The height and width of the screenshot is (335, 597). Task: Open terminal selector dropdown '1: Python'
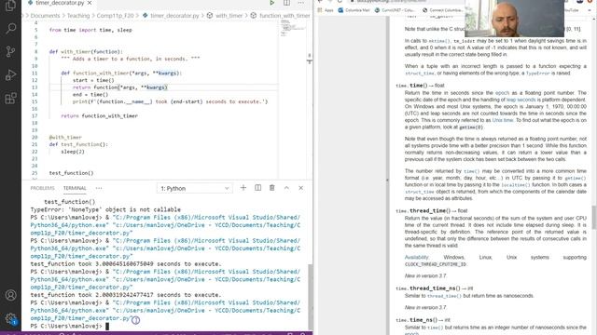(x=195, y=188)
